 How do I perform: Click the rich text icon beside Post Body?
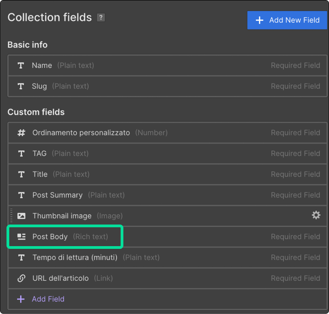21,237
